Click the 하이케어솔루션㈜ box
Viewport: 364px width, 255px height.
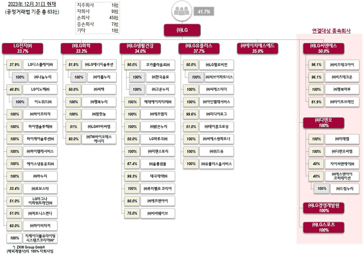pyautogui.click(x=40, y=139)
